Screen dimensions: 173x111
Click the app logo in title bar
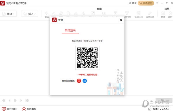tap(2, 3)
